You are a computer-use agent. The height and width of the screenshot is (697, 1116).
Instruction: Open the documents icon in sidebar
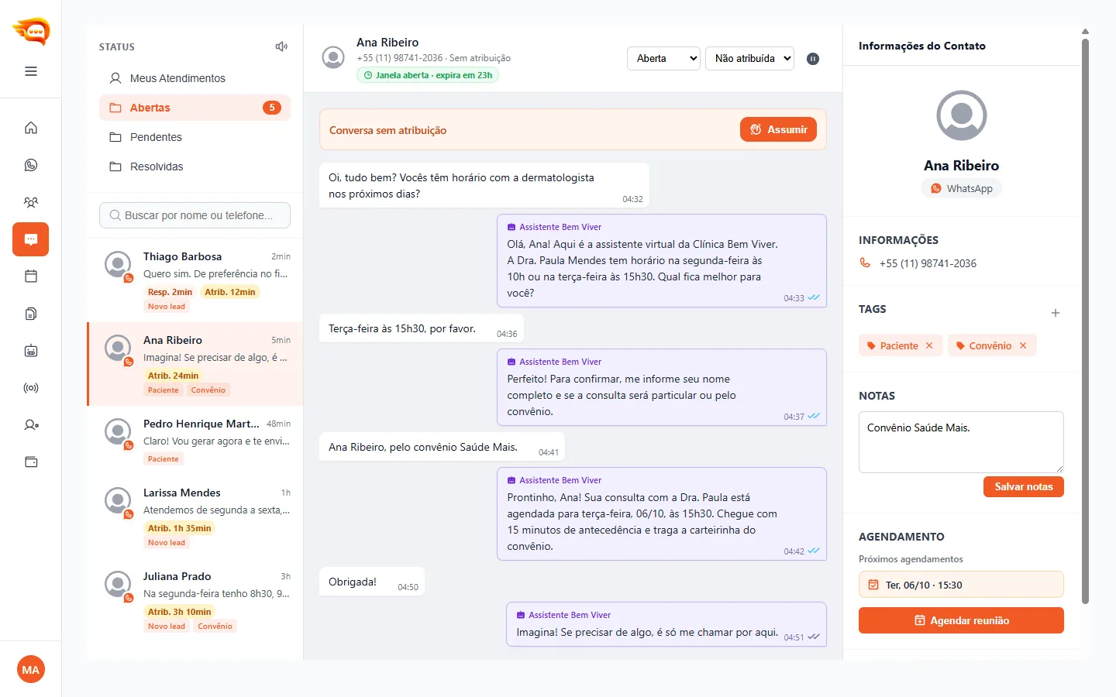pos(31,314)
